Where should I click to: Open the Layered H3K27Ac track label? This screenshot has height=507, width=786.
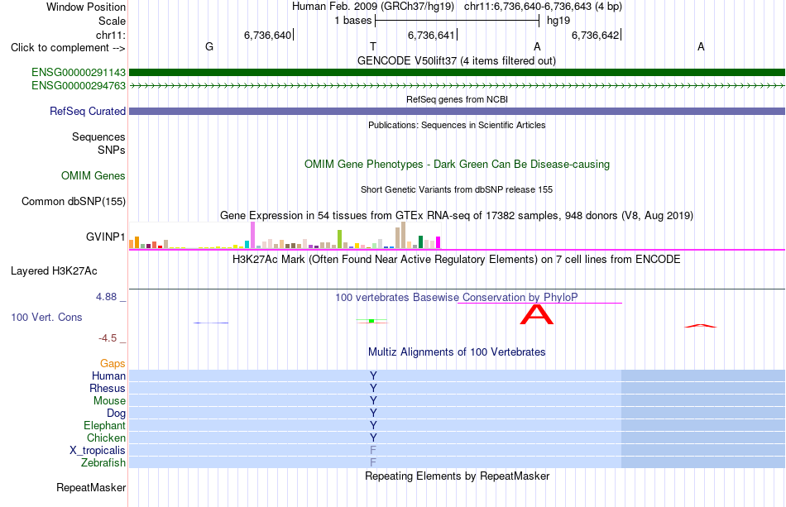coord(54,271)
